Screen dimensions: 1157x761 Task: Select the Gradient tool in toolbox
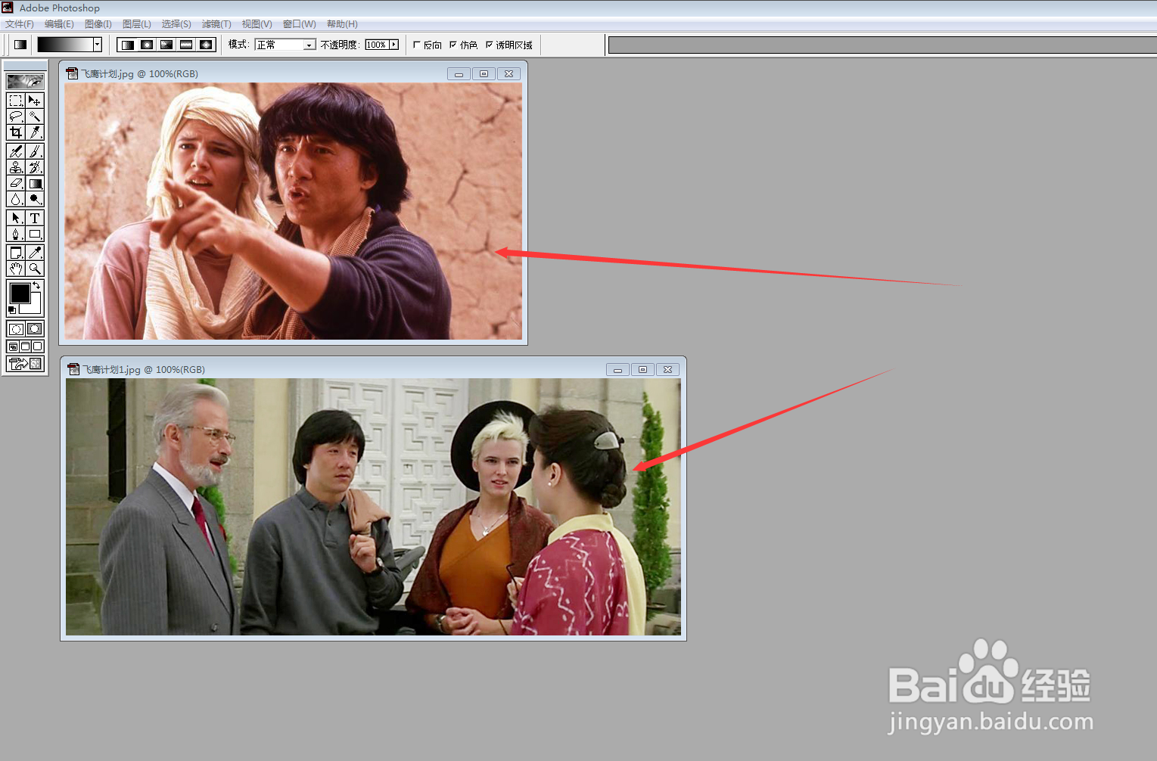tap(35, 183)
